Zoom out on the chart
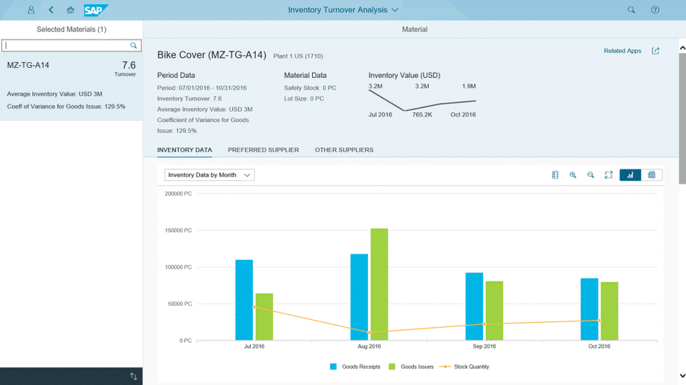The image size is (686, 385). pos(591,175)
